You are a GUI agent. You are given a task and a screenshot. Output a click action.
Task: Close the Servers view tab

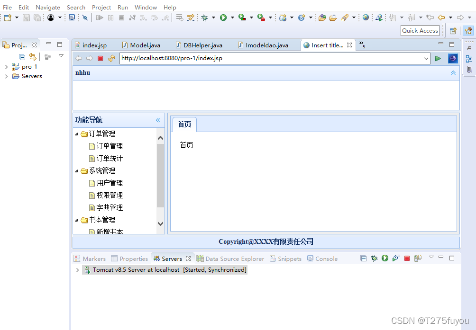tap(188, 259)
